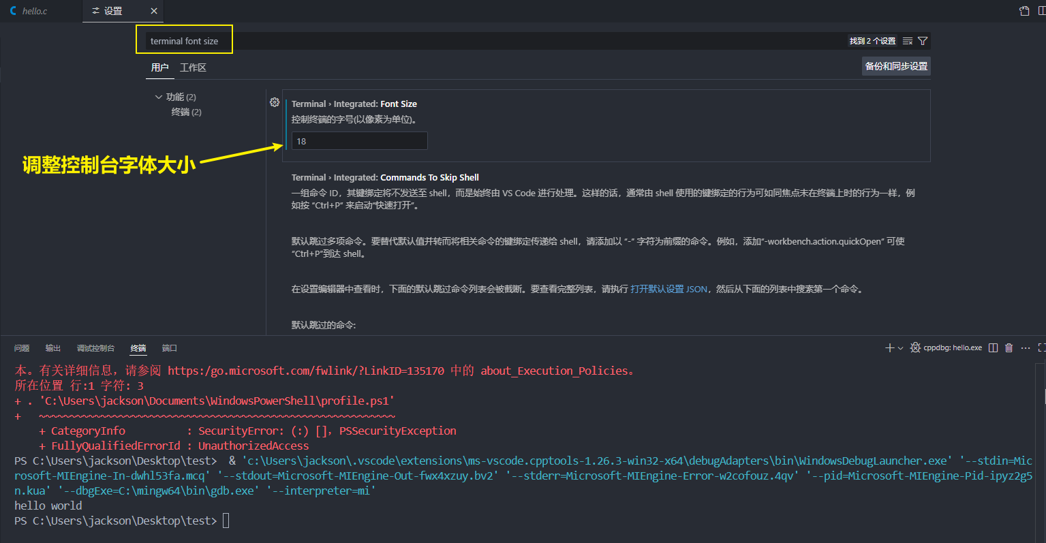Open terminal panel more actions menu

coord(1026,348)
